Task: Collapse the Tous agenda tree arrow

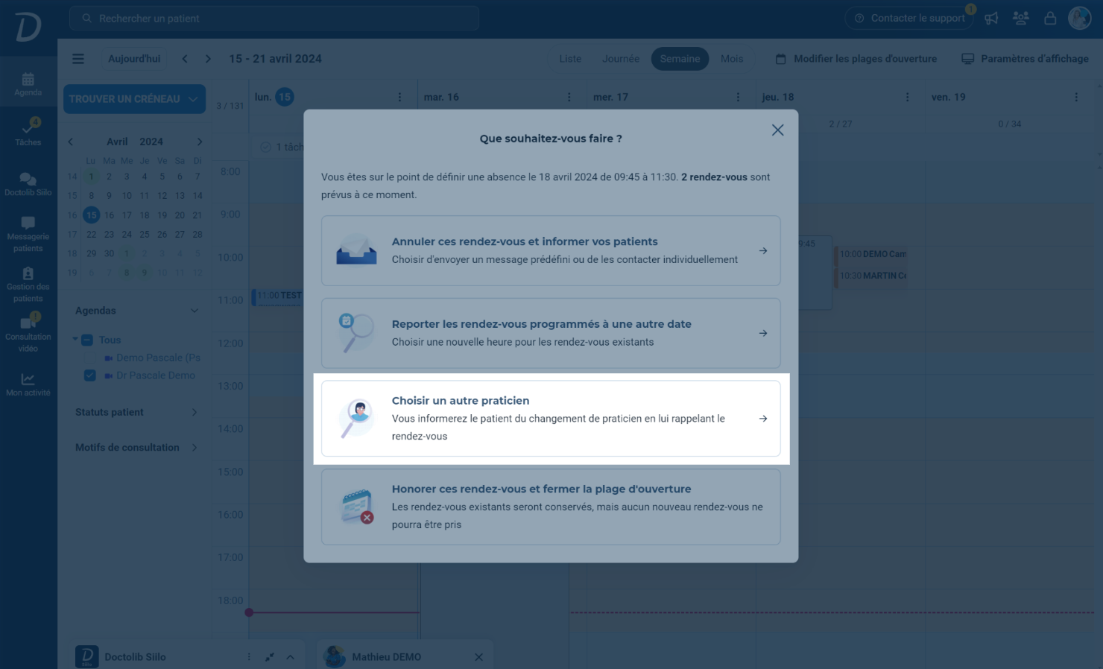Action: [75, 340]
